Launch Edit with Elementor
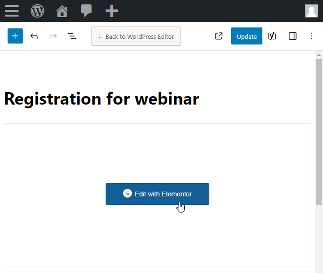The height and width of the screenshot is (273, 323). (157, 194)
